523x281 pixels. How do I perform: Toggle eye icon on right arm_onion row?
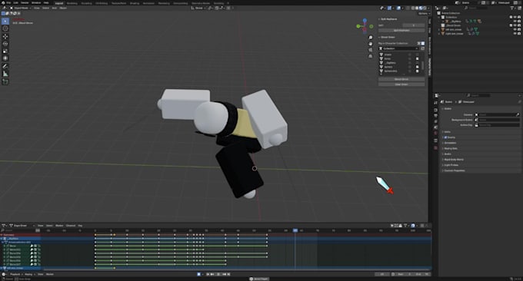click(515, 34)
